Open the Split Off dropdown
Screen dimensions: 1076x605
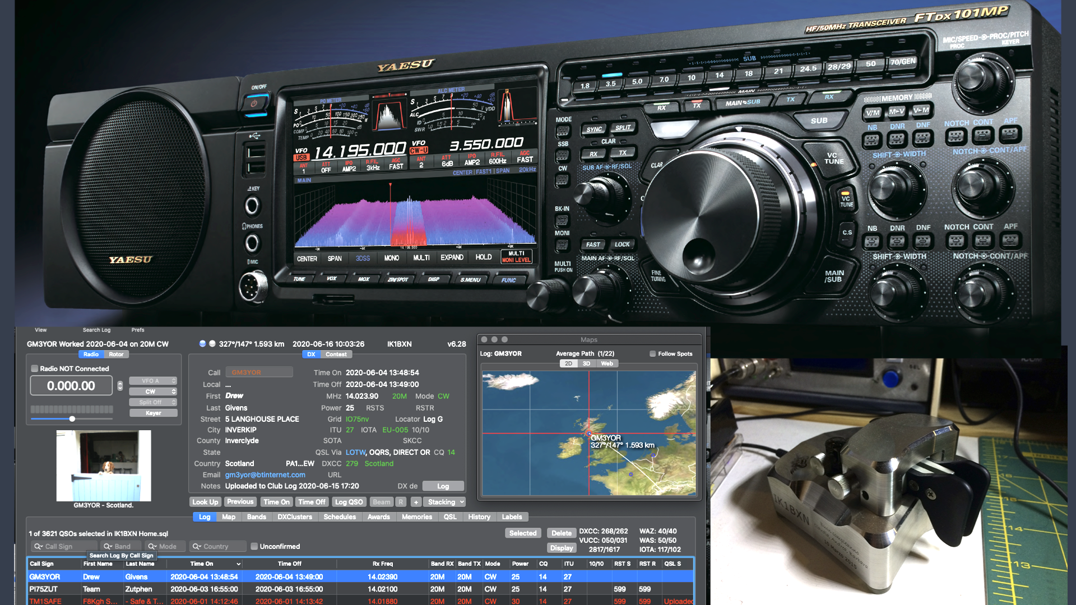[153, 402]
